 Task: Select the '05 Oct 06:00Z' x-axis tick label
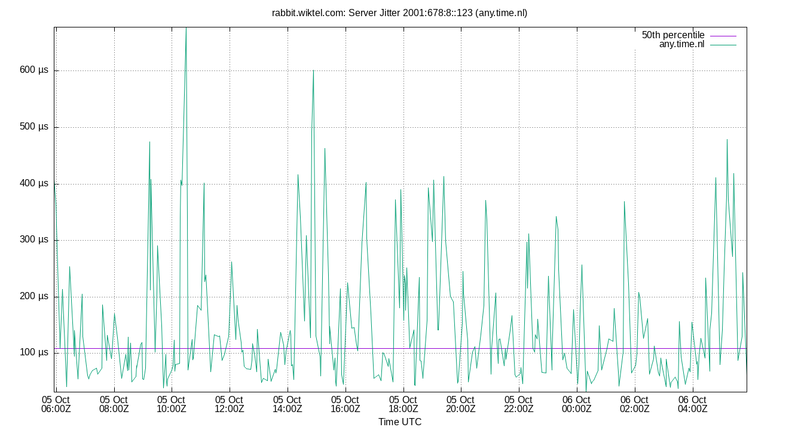tap(56, 404)
